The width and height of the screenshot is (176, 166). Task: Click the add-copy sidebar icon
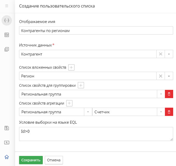[7, 49]
